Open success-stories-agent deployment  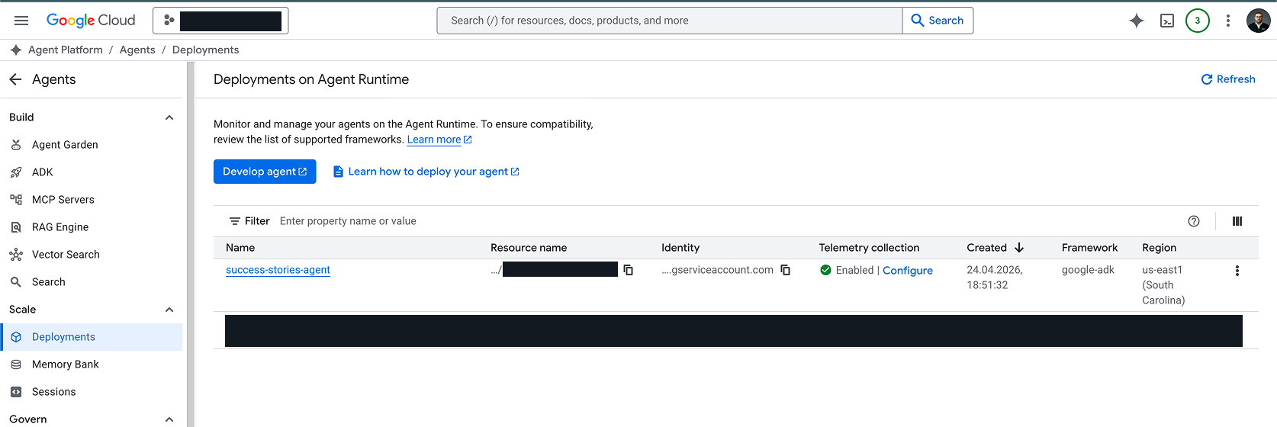click(x=278, y=270)
